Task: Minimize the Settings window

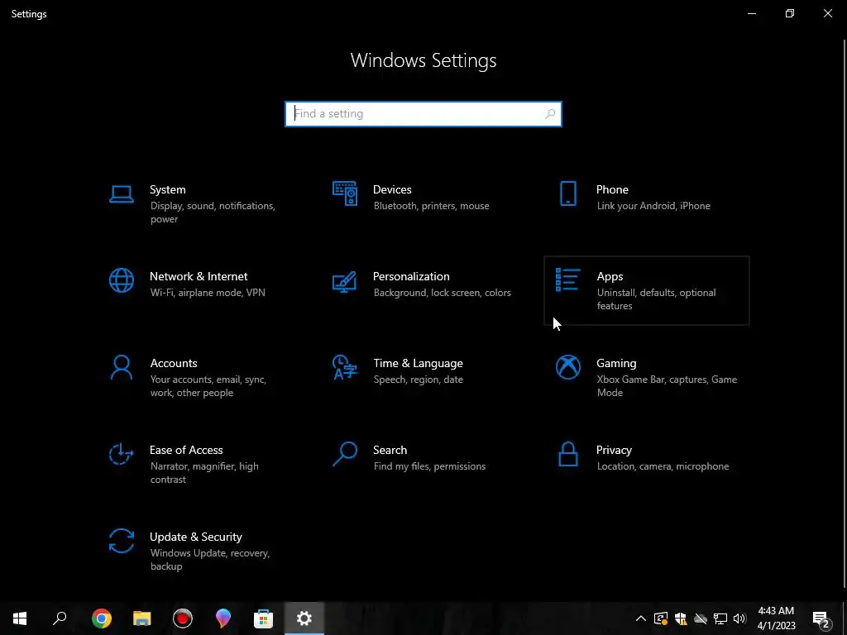Action: [752, 13]
